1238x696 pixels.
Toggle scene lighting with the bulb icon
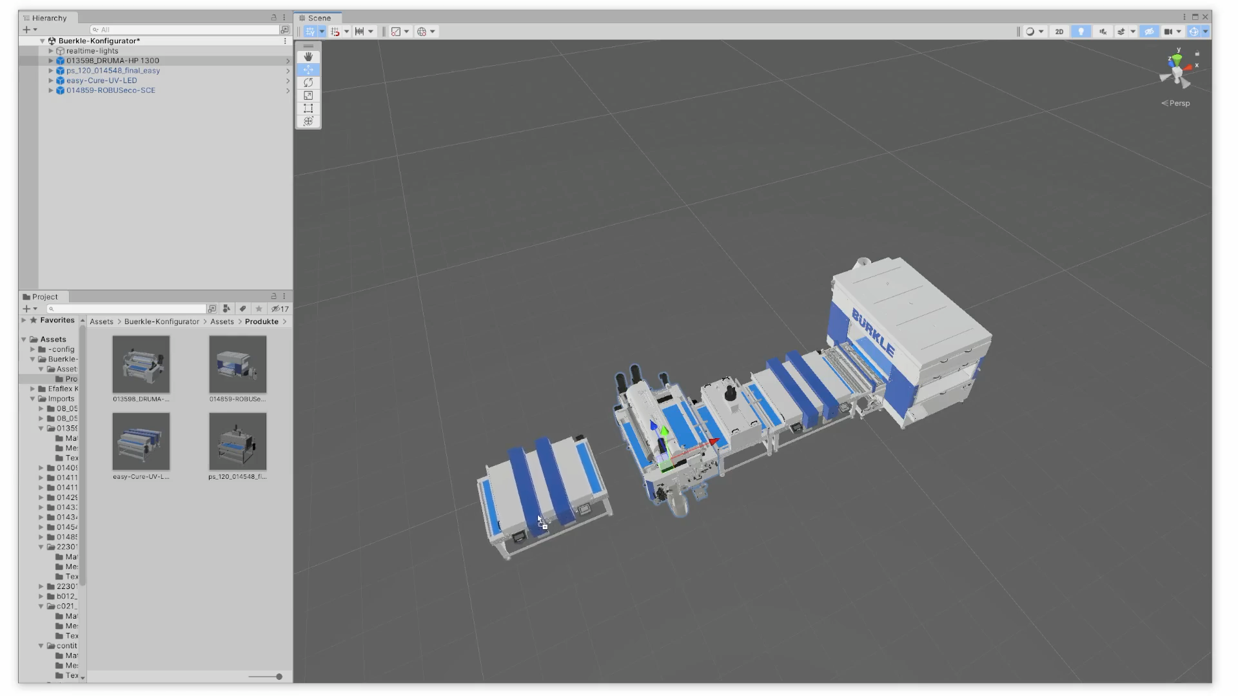tap(1081, 31)
